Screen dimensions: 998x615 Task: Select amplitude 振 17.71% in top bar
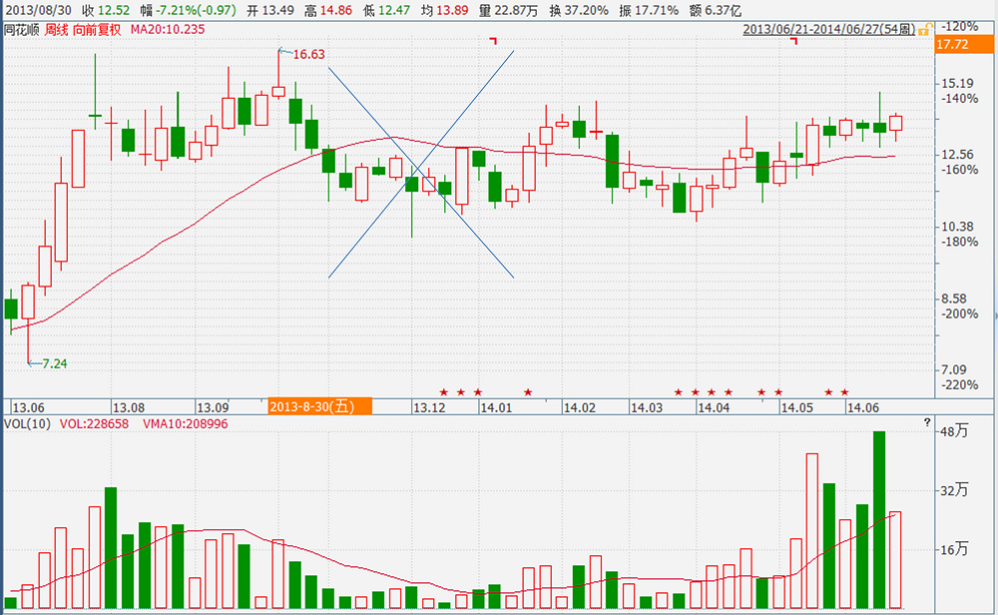pyautogui.click(x=649, y=11)
